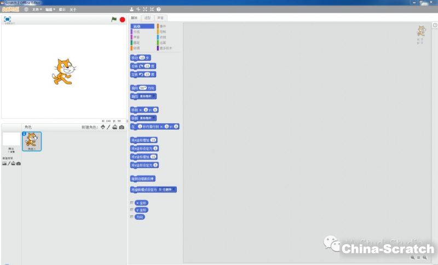Expand rotation style 左-右翻转 dropdown
Screen dimensions: 438x265
(x=174, y=189)
